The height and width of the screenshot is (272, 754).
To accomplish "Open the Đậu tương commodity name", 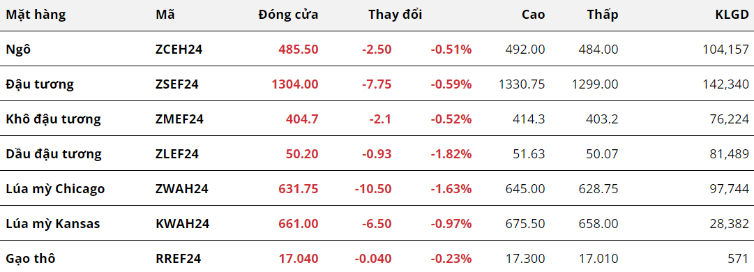I will (40, 84).
